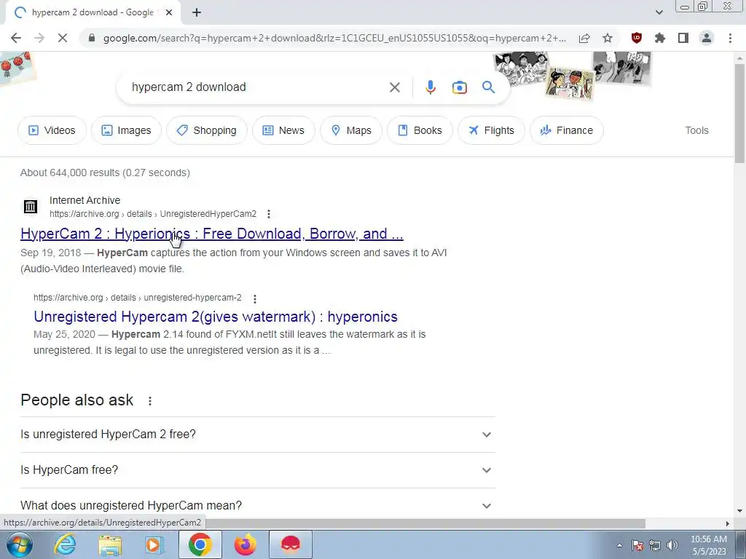
Task: Open the volume speaker tray icon
Action: [x=672, y=545]
